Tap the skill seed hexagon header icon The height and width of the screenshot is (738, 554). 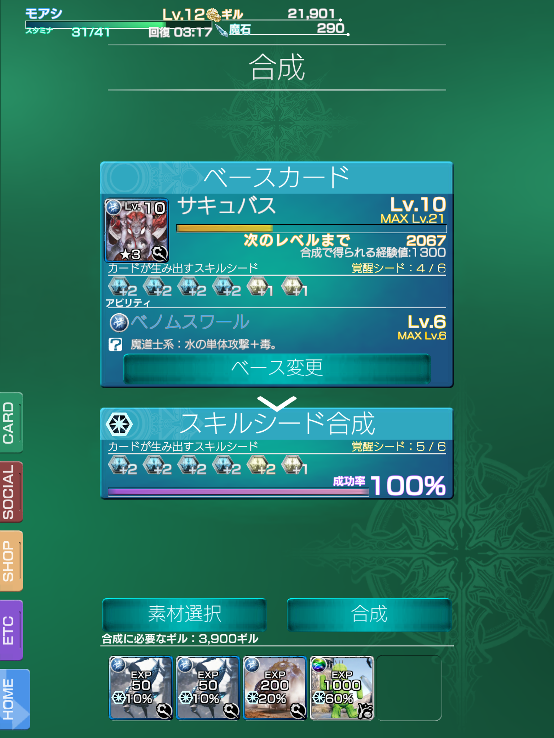(x=119, y=424)
